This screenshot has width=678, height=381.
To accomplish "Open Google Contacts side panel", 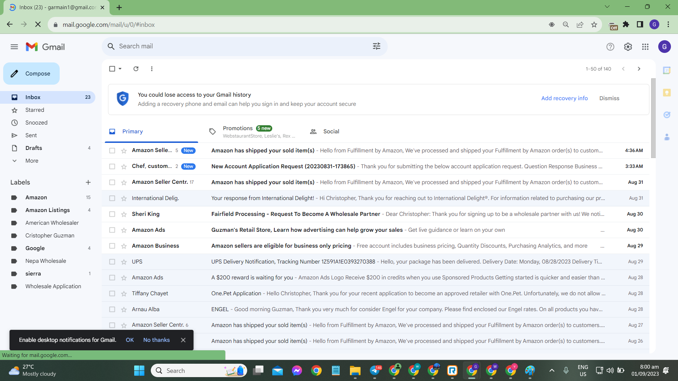I will [x=667, y=137].
